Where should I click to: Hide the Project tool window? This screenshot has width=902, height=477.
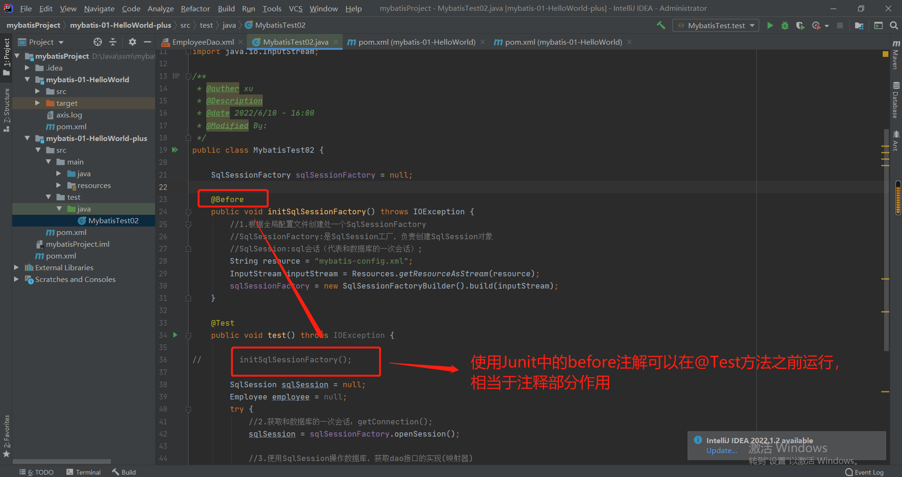coord(148,42)
